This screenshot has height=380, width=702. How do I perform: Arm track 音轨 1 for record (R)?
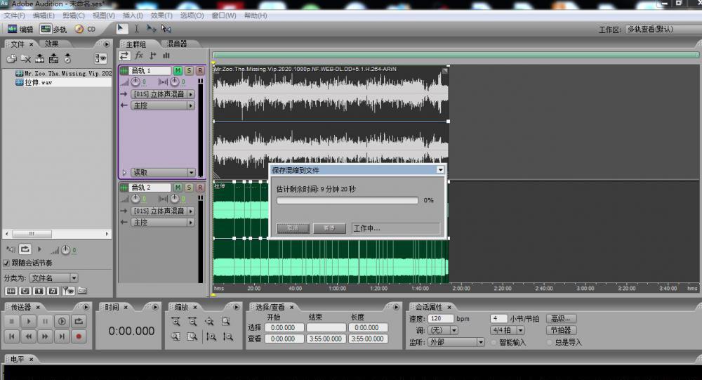click(x=200, y=71)
